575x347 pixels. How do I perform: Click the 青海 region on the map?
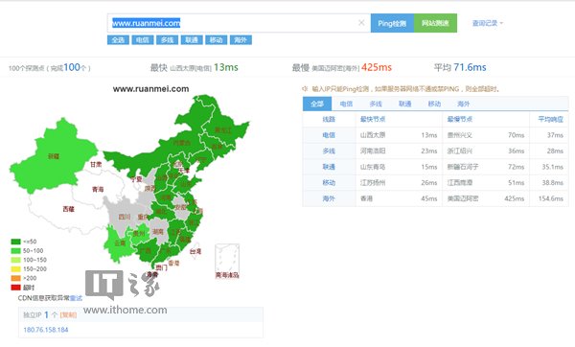click(98, 189)
